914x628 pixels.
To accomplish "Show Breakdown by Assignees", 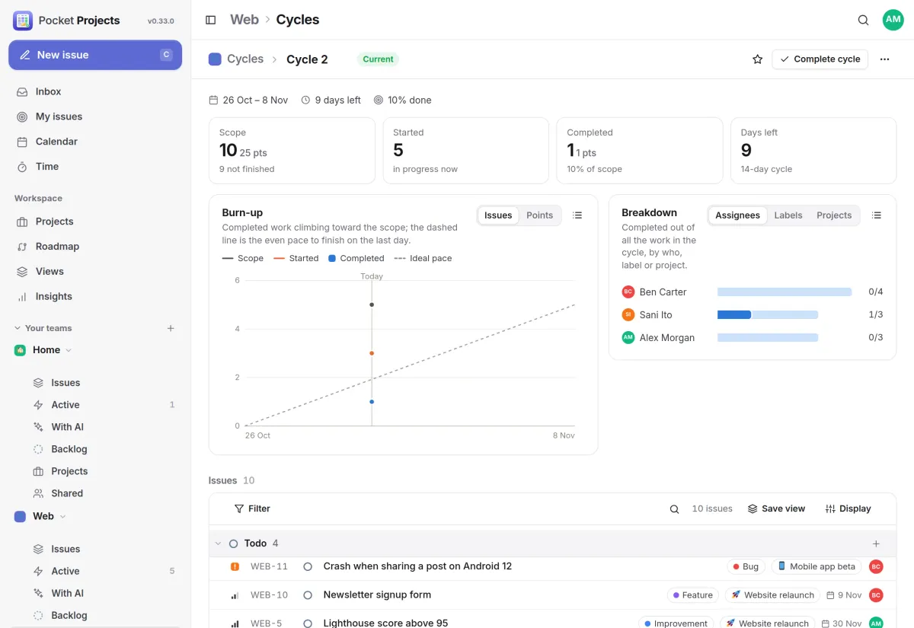I will 737,215.
